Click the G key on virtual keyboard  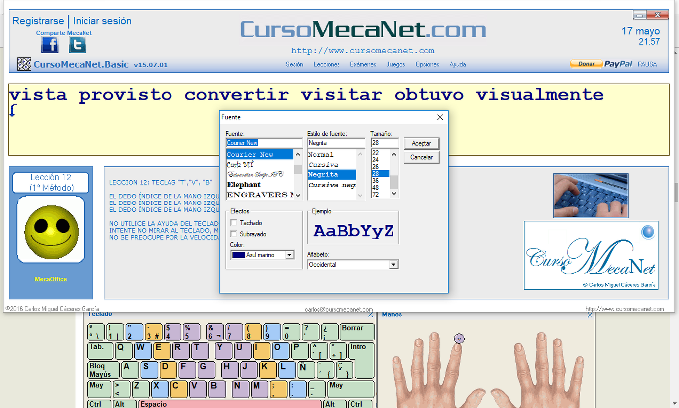pyautogui.click(x=206, y=370)
